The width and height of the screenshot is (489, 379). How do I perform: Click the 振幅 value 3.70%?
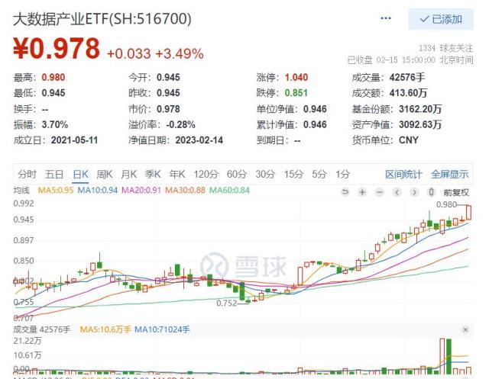[54, 124]
